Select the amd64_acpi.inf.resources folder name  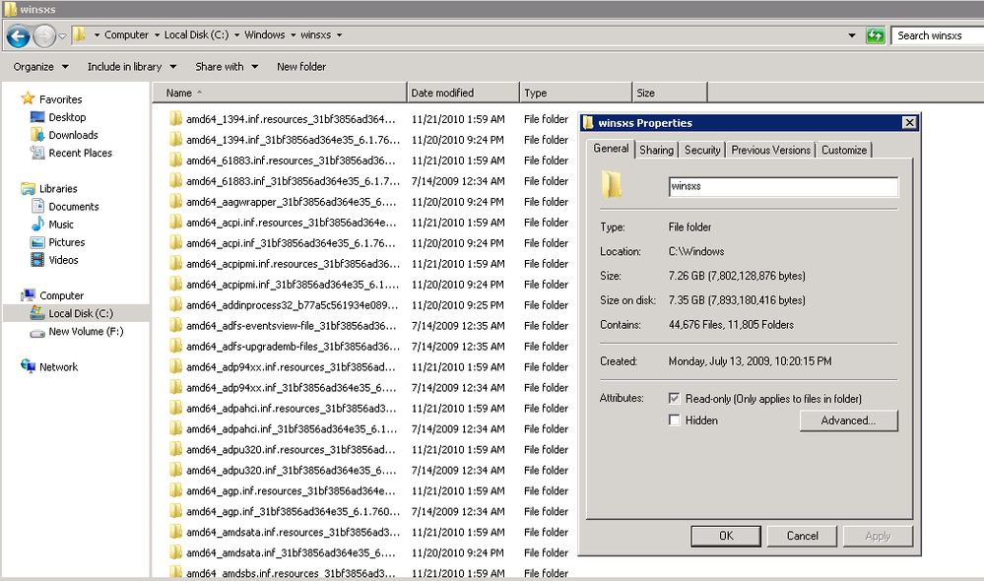(x=291, y=223)
